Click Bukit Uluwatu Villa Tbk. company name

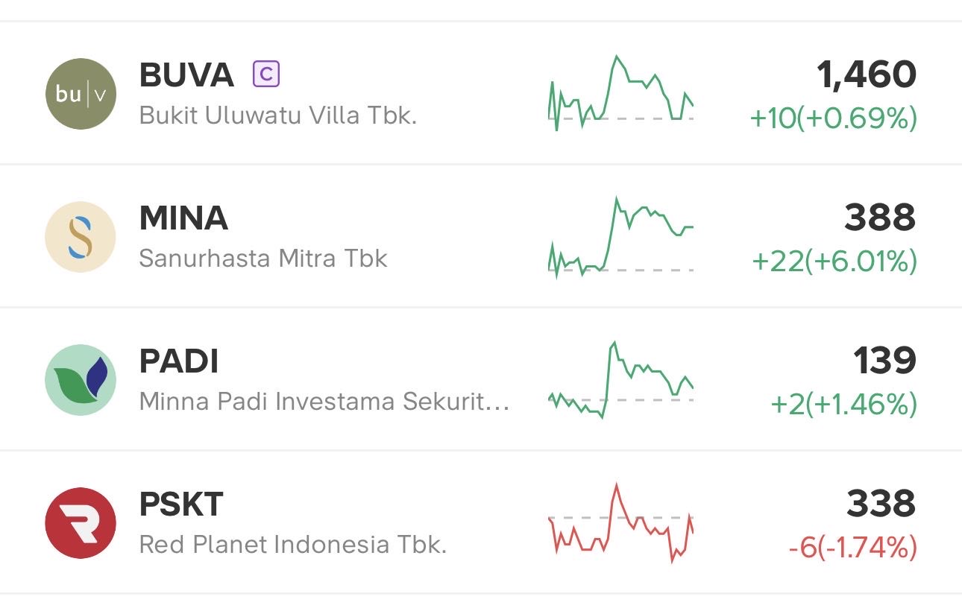(x=278, y=115)
